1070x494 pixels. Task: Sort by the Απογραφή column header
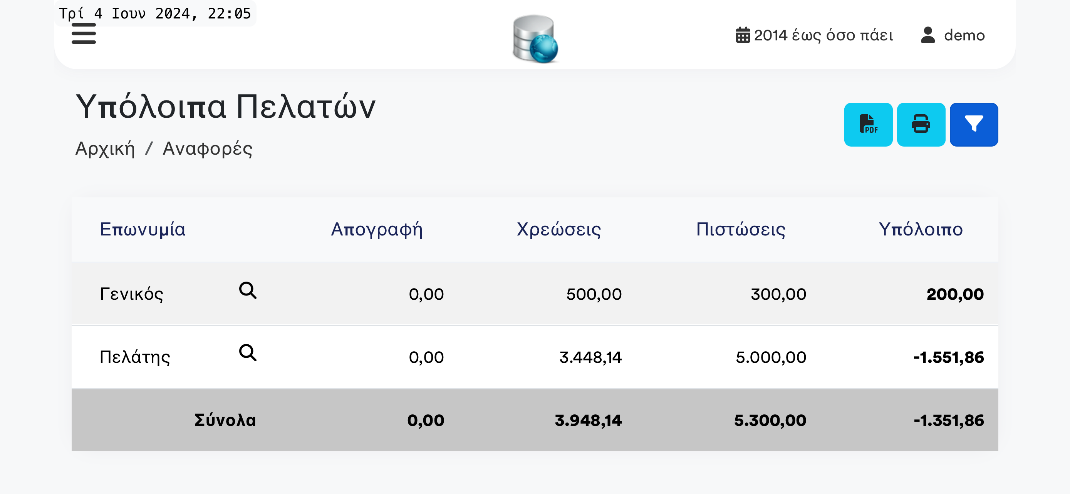377,229
